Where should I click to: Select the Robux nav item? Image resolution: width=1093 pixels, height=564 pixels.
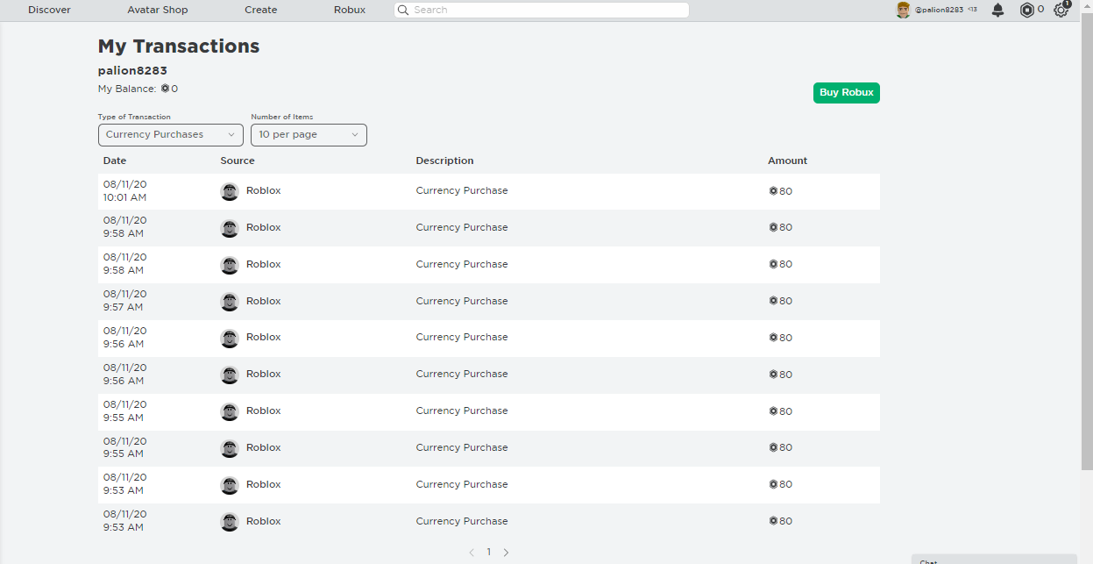coord(350,10)
